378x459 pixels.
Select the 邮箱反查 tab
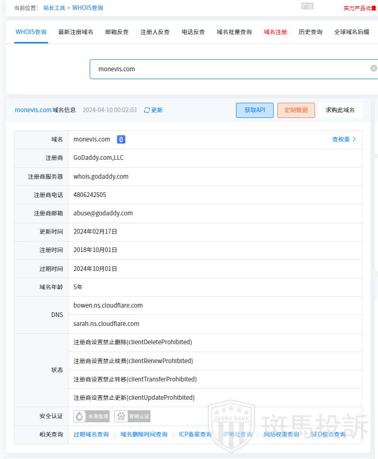pos(116,32)
